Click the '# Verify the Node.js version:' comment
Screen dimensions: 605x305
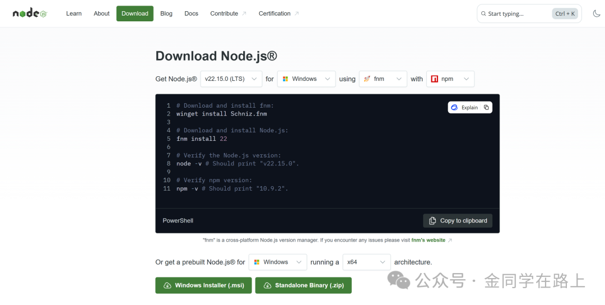pos(229,155)
